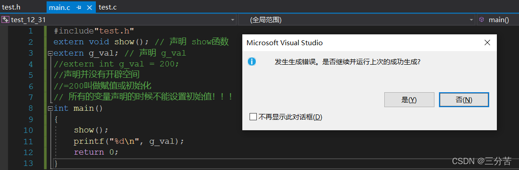Collapse the int main() function block
The width and height of the screenshot is (519, 170).
50,108
